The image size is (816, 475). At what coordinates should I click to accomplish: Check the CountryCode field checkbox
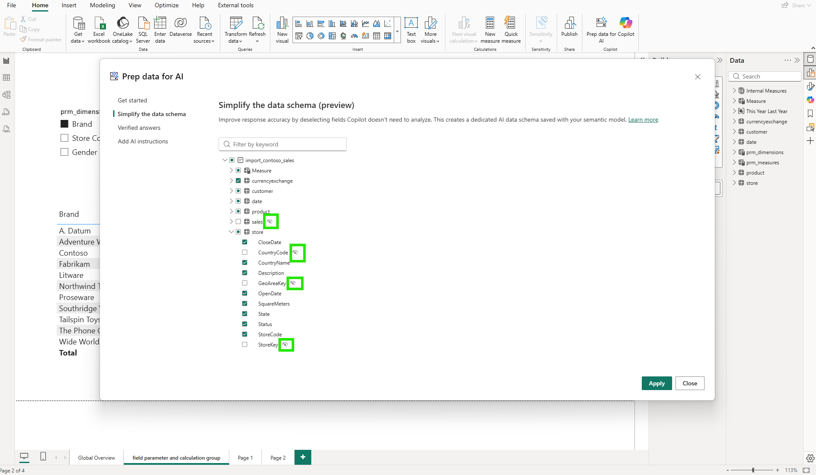point(245,252)
